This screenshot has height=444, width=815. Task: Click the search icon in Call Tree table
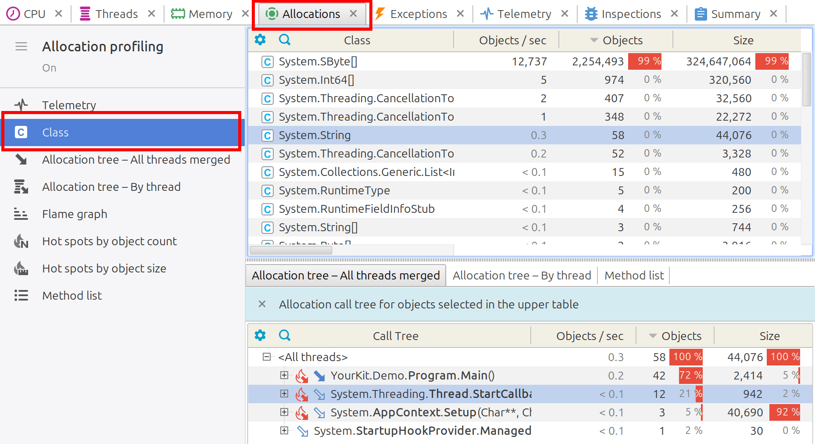point(285,336)
